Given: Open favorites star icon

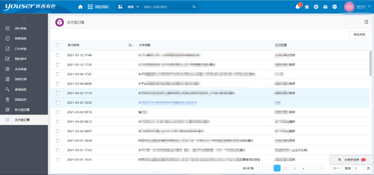Looking at the screenshot, I should click(307, 7).
